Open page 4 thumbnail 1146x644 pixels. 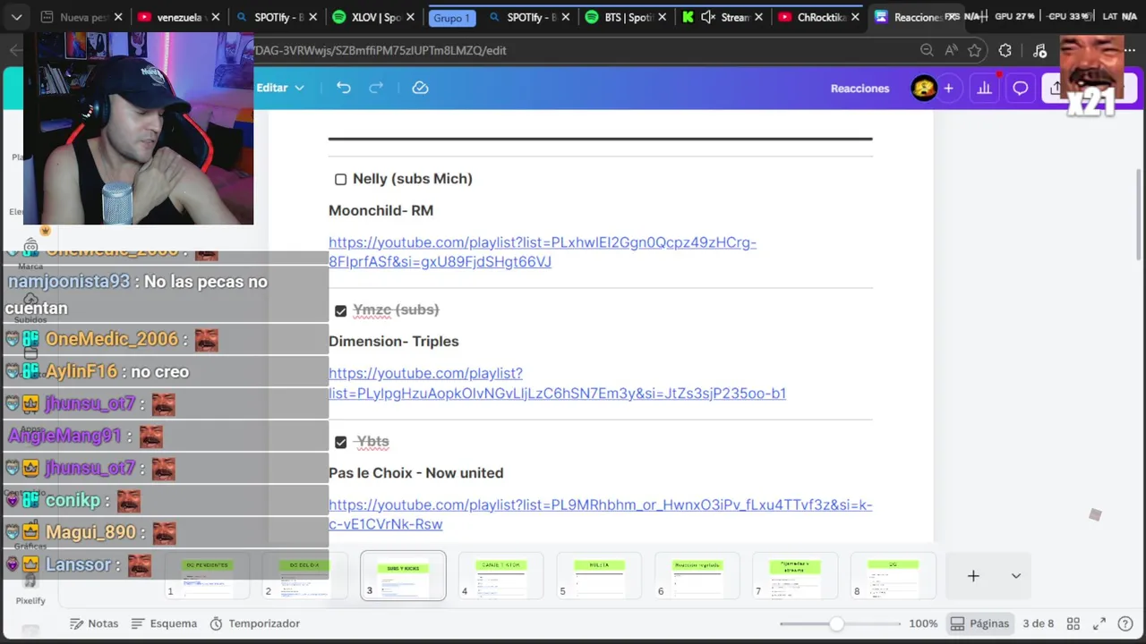tap(500, 575)
